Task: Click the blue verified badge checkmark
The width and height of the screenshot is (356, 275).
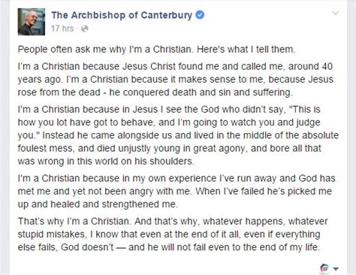Action: [x=200, y=15]
